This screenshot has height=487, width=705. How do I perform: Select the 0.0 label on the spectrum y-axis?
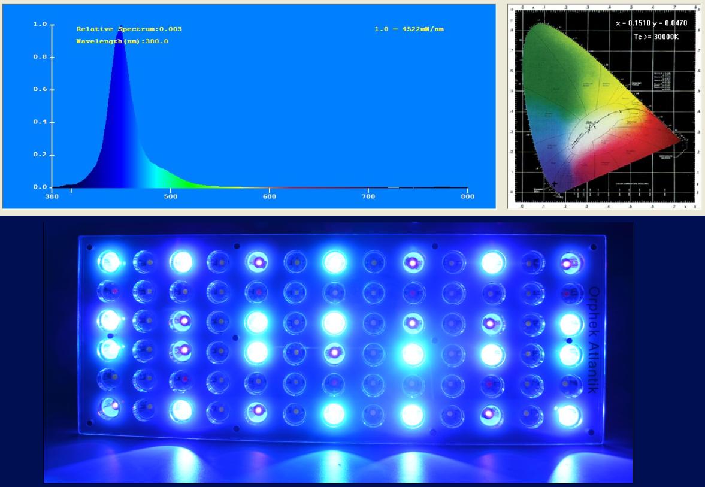coord(40,187)
